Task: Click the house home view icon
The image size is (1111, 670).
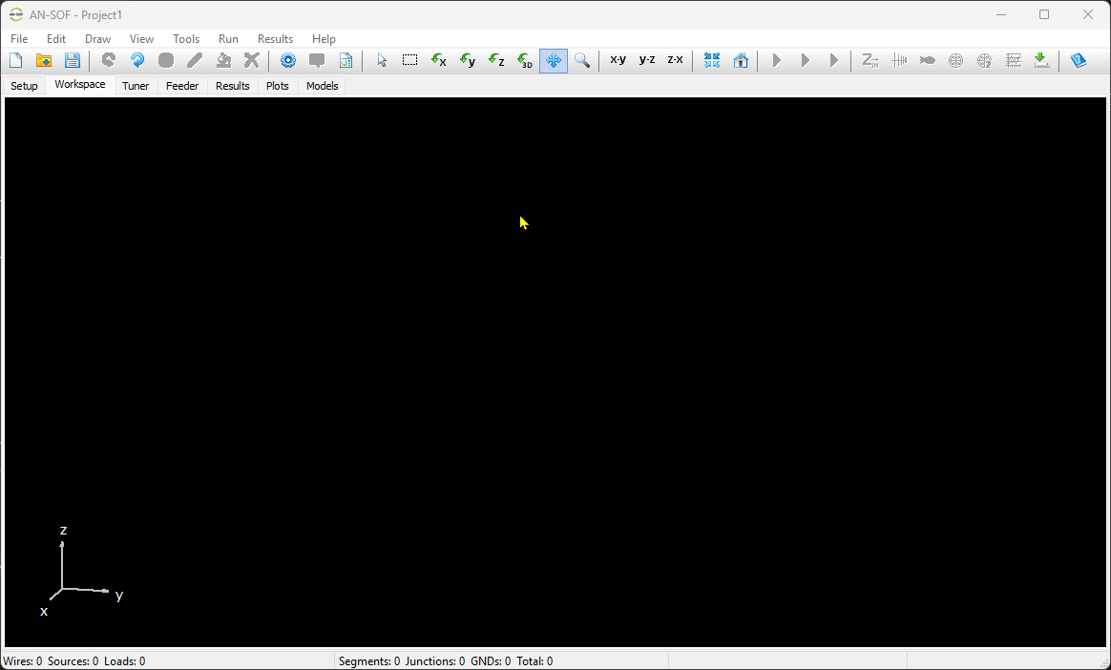Action: coord(741,61)
